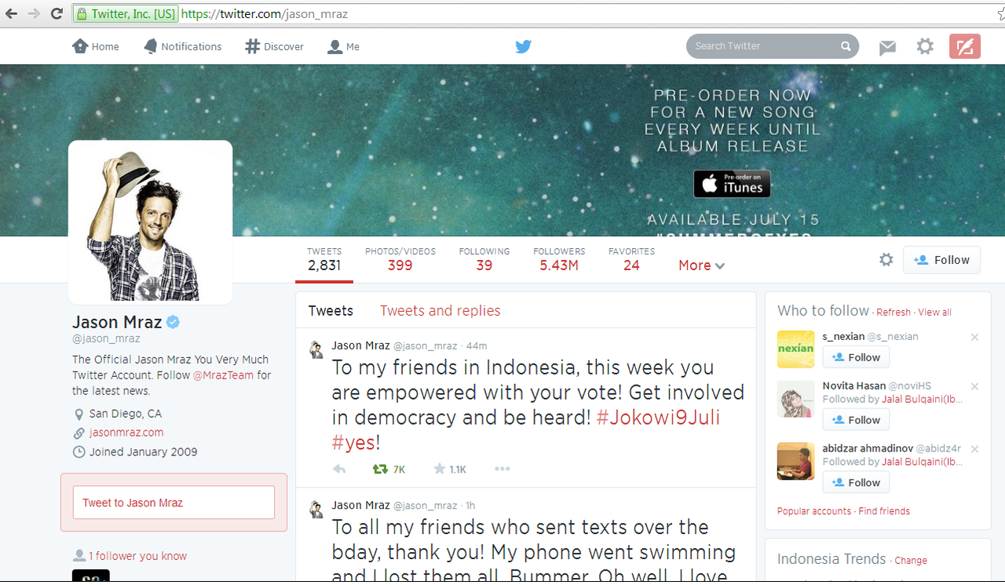Dismiss the abidzar ahmadinov suggestion

click(974, 449)
